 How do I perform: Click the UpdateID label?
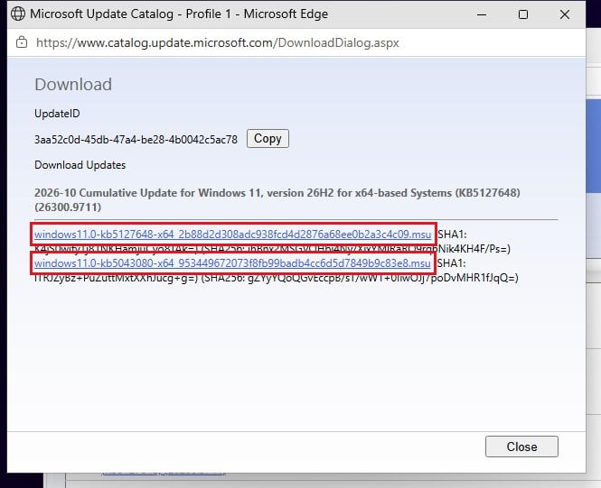[57, 114]
